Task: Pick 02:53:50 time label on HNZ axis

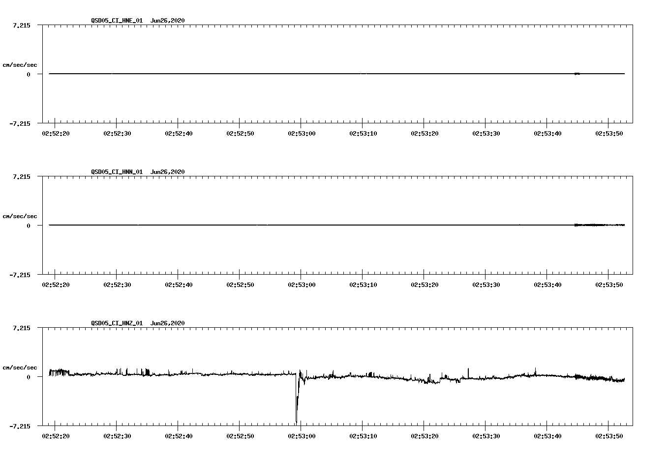Action: tap(609, 436)
